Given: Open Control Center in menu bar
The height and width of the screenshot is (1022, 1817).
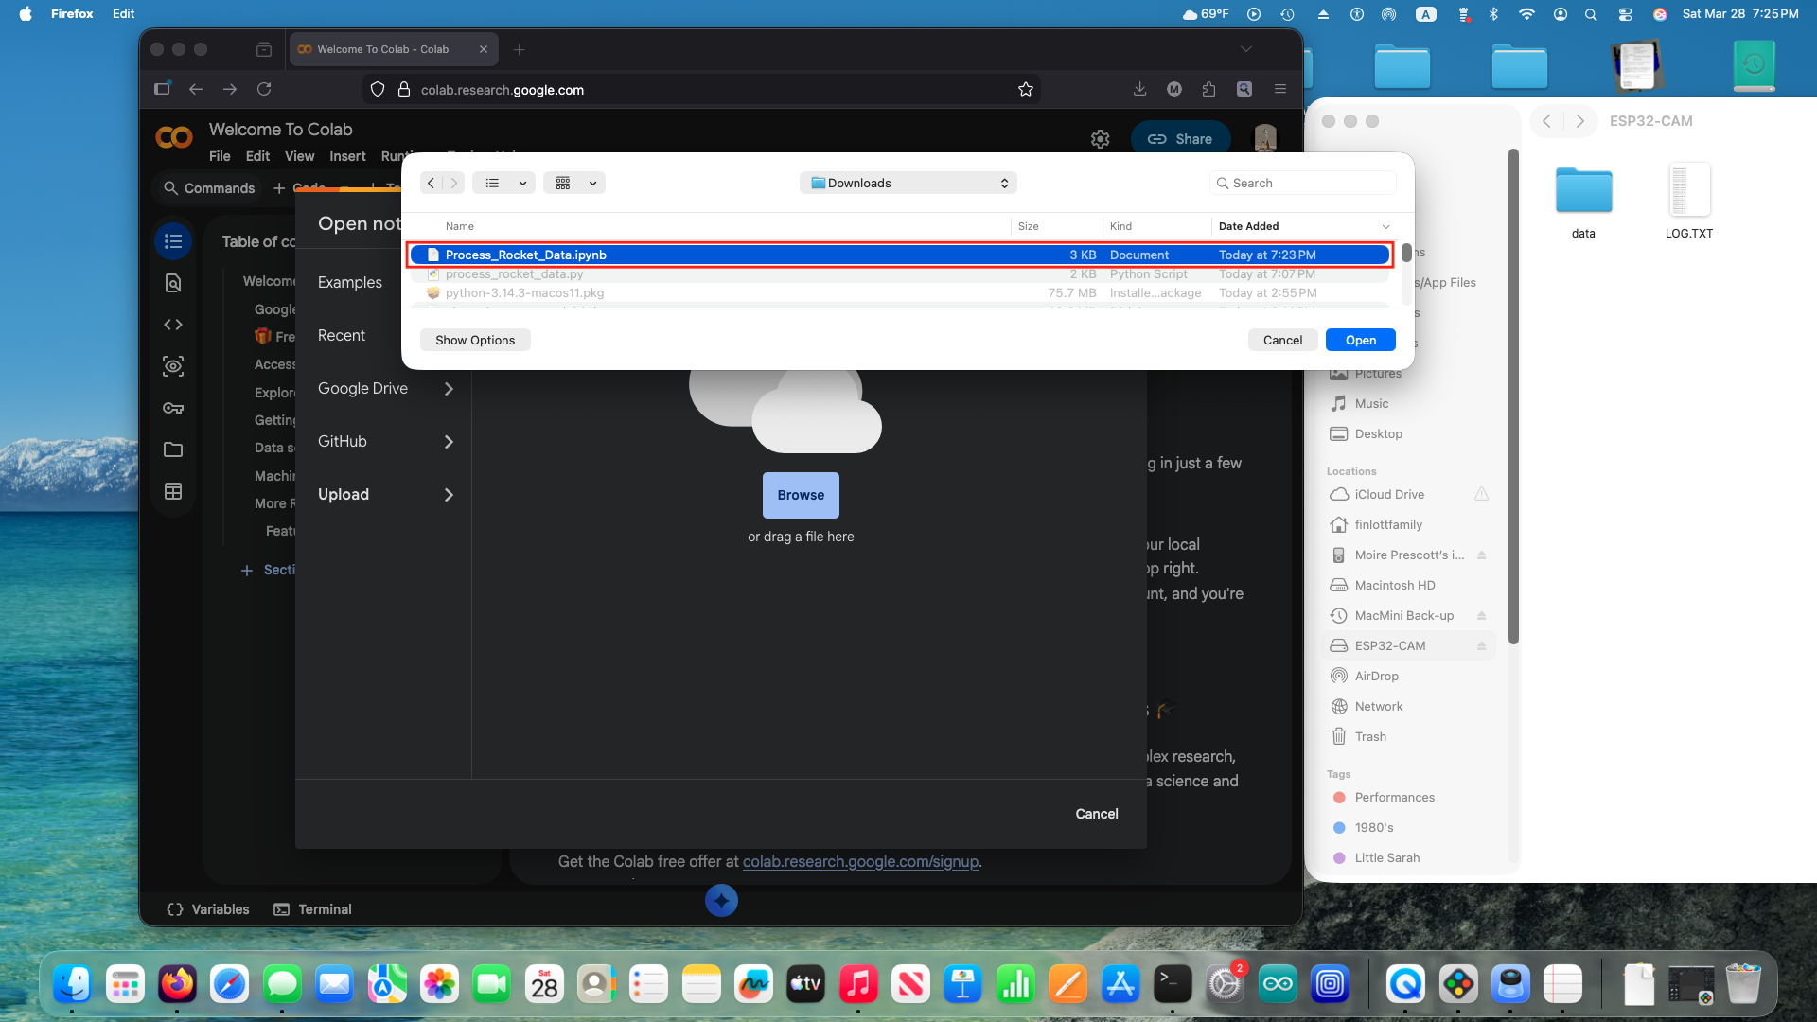Looking at the screenshot, I should click(1625, 14).
